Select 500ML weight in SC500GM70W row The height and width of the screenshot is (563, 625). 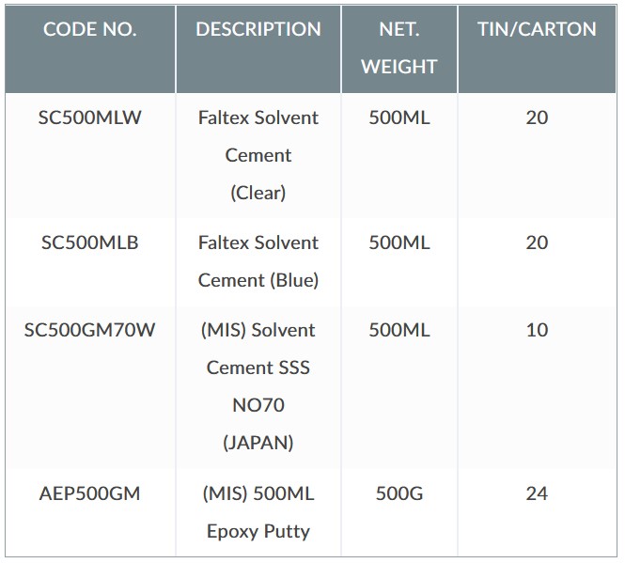(399, 330)
